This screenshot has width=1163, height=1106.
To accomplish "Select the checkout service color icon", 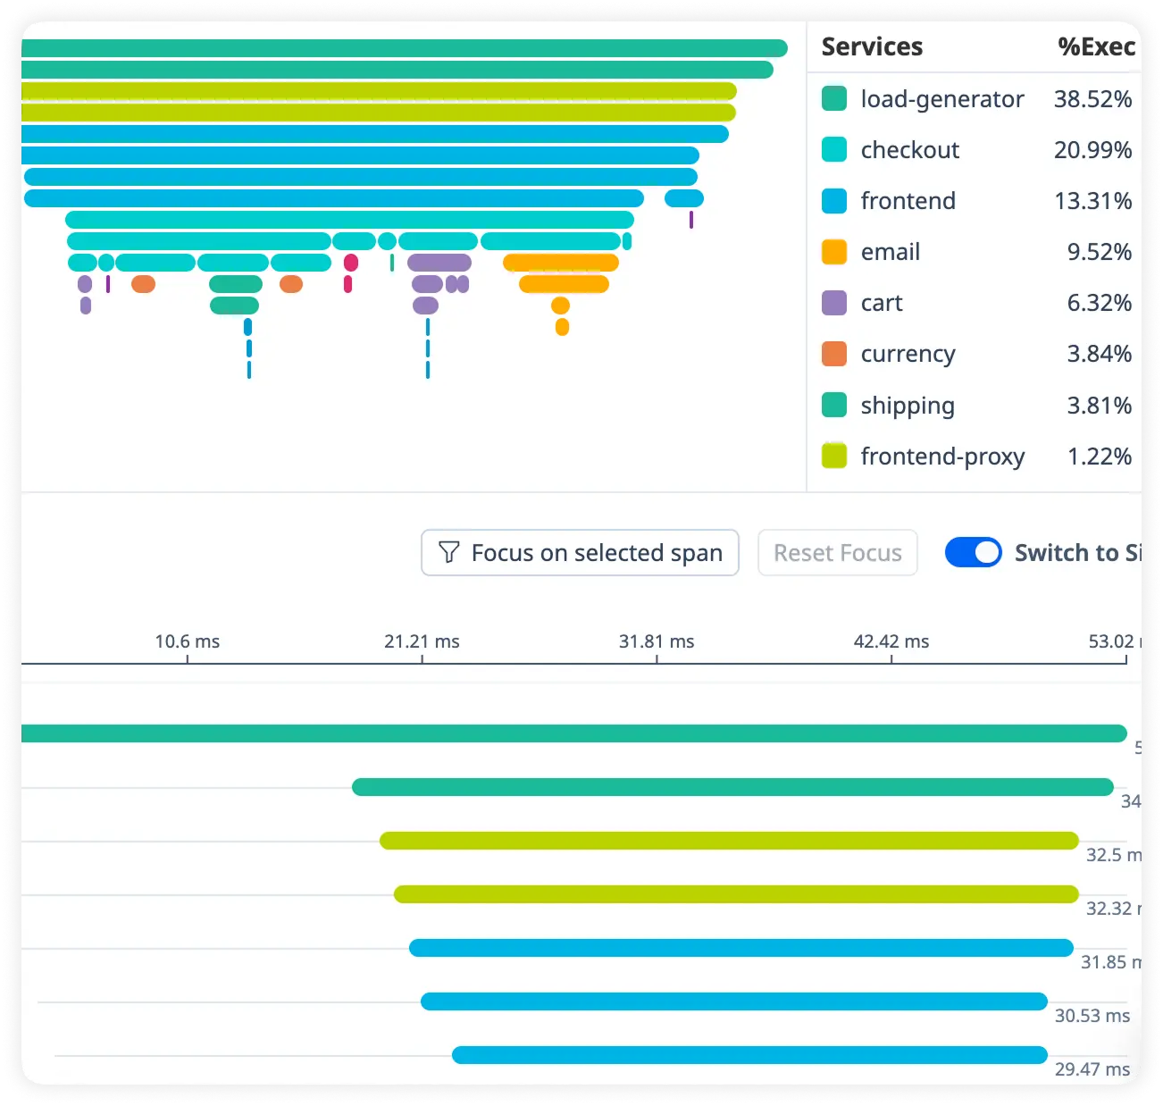I will pyautogui.click(x=834, y=150).
